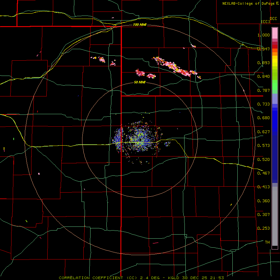Image resolution: width=280 pixels, height=280 pixels.
Task: Select the 0.947 scale value
Action: pos(264,49)
